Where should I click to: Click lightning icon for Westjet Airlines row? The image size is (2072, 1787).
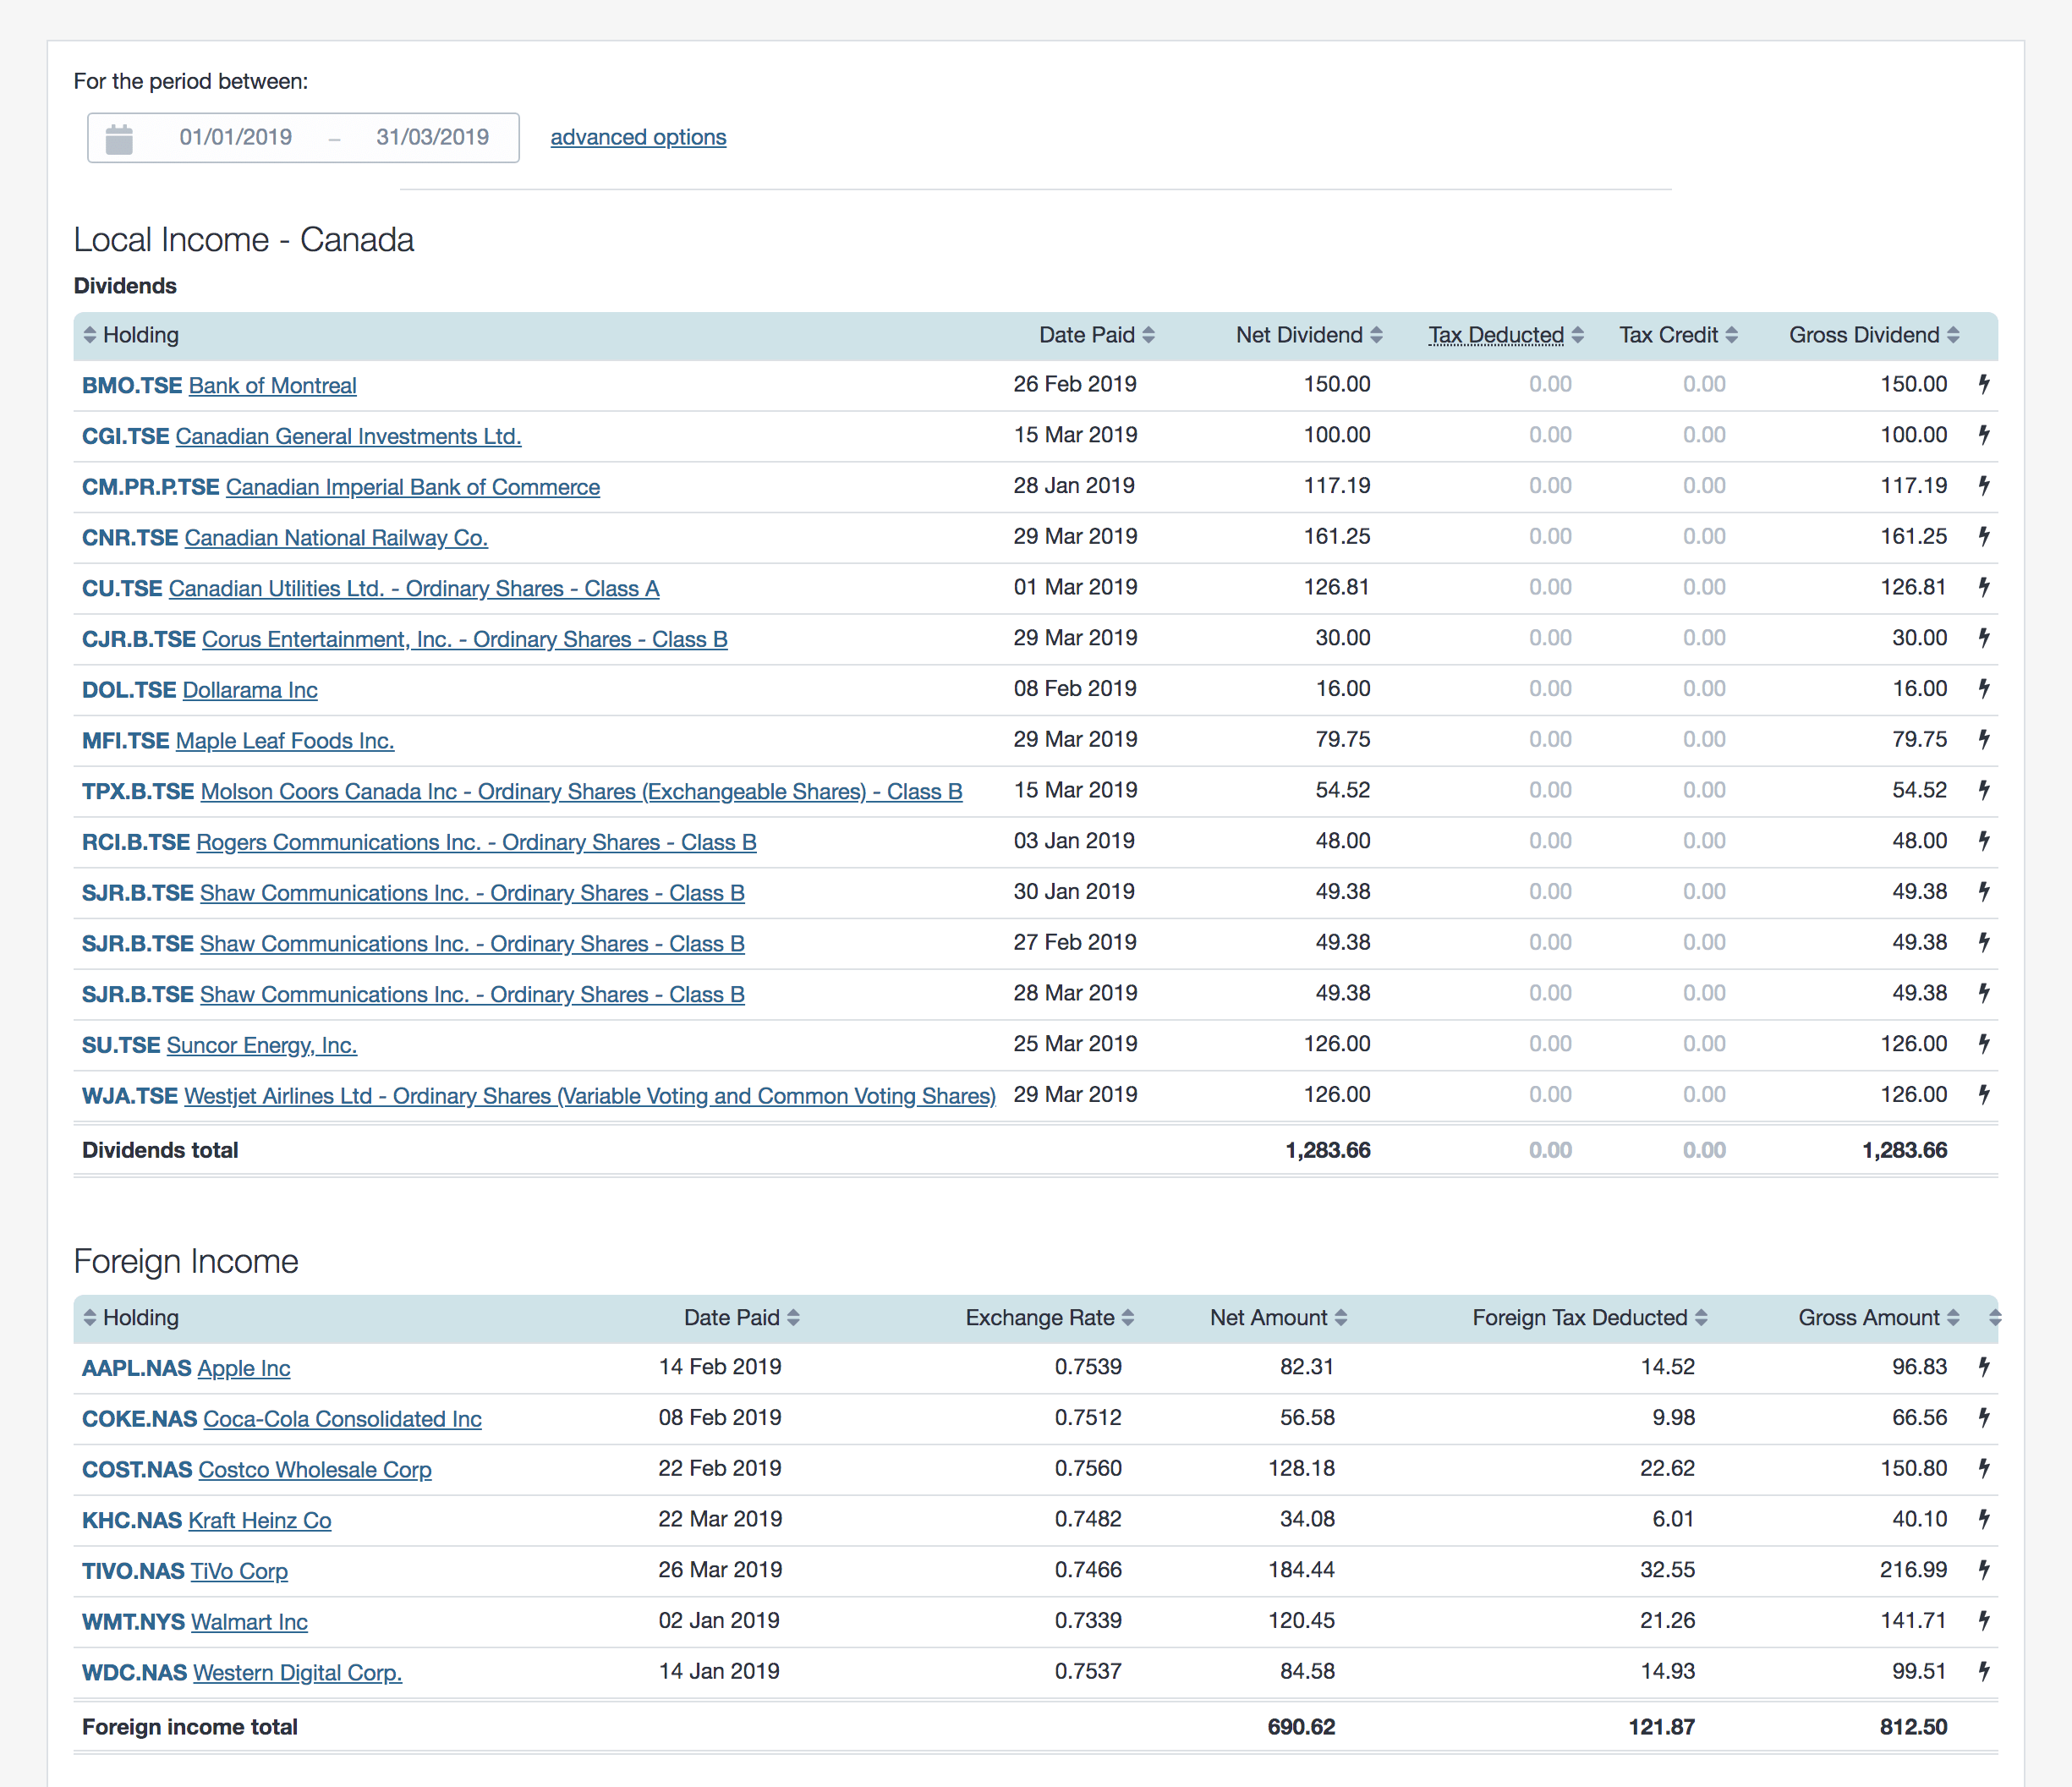pos(1984,1095)
